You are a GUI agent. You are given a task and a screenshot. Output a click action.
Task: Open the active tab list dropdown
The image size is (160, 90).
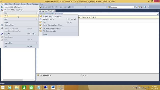click(158, 11)
